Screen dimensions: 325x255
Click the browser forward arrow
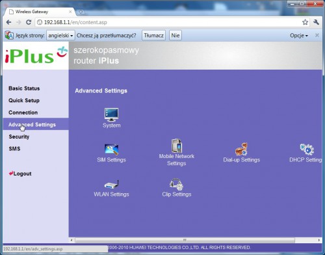pos(19,22)
